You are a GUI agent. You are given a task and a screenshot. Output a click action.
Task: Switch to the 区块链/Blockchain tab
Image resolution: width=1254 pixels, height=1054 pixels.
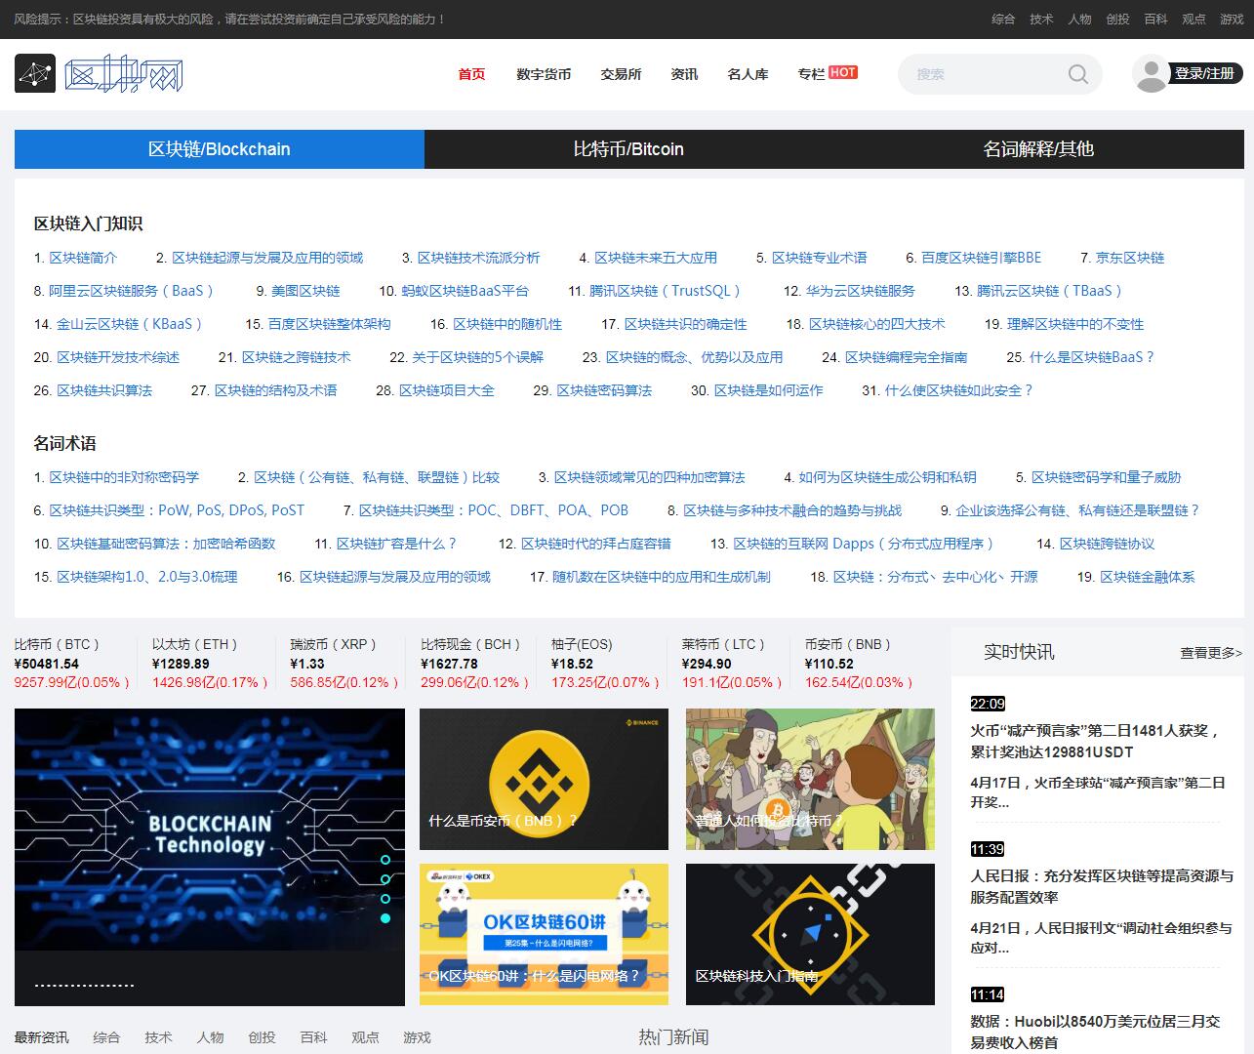(x=220, y=149)
